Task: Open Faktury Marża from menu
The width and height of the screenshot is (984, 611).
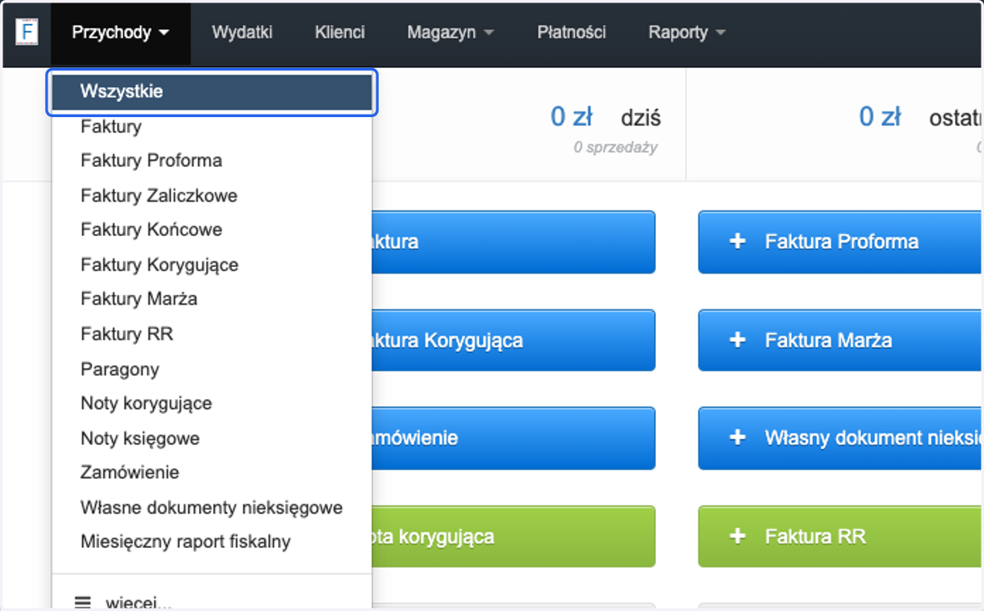Action: pyautogui.click(x=212, y=299)
